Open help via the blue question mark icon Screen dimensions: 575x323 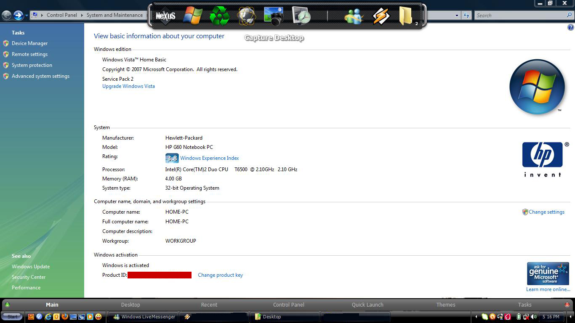click(571, 27)
